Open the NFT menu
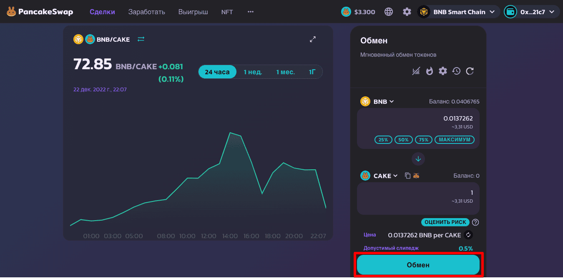Screen dimensions: 563x279 tap(227, 12)
